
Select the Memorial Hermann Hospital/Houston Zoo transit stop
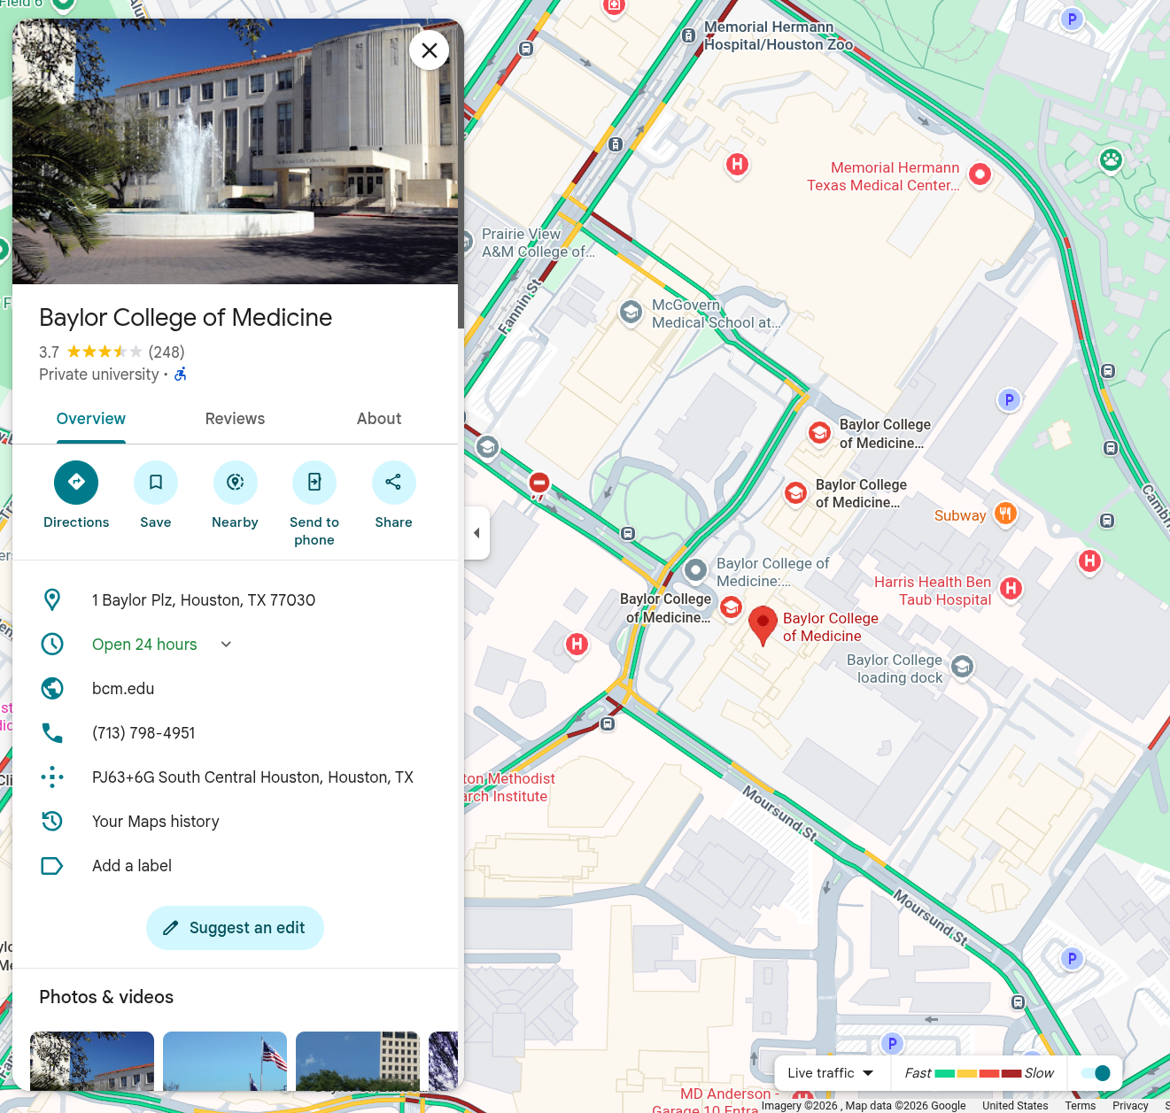[688, 35]
